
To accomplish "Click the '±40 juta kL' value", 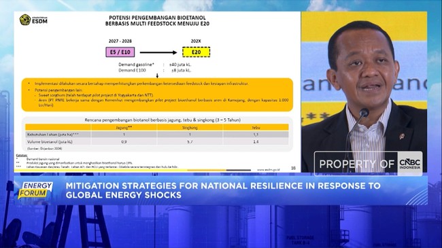I will (x=180, y=65).
